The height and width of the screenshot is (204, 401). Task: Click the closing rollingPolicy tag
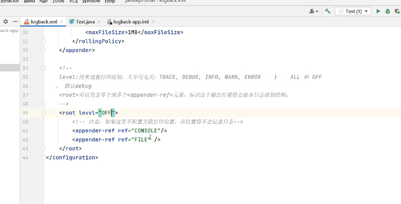click(98, 41)
